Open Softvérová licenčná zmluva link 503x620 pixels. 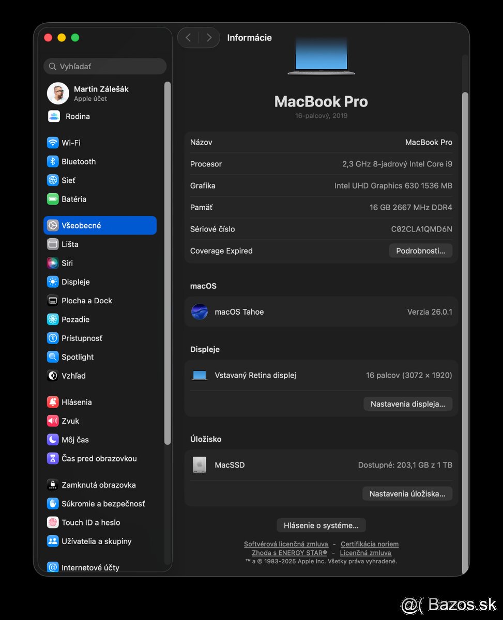(x=286, y=544)
